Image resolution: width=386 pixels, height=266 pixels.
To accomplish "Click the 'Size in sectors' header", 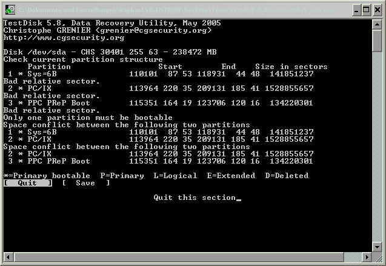I will tap(291, 67).
